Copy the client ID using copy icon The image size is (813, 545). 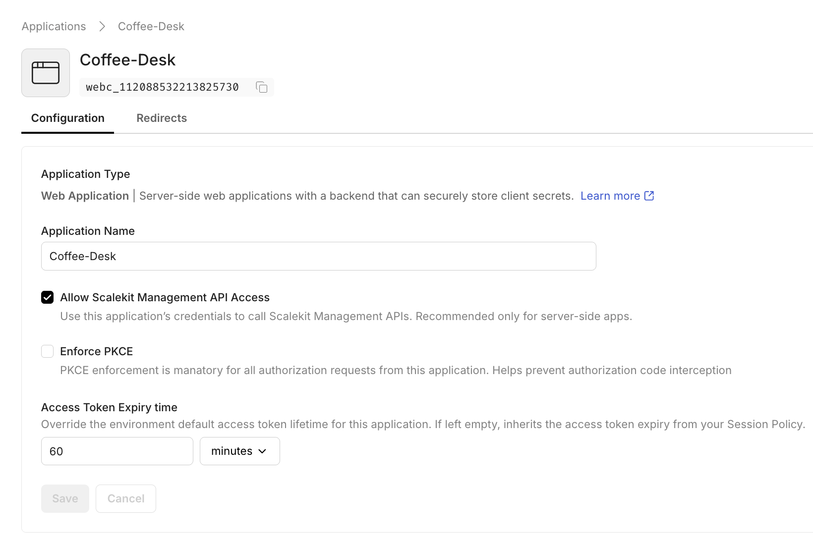coord(261,87)
